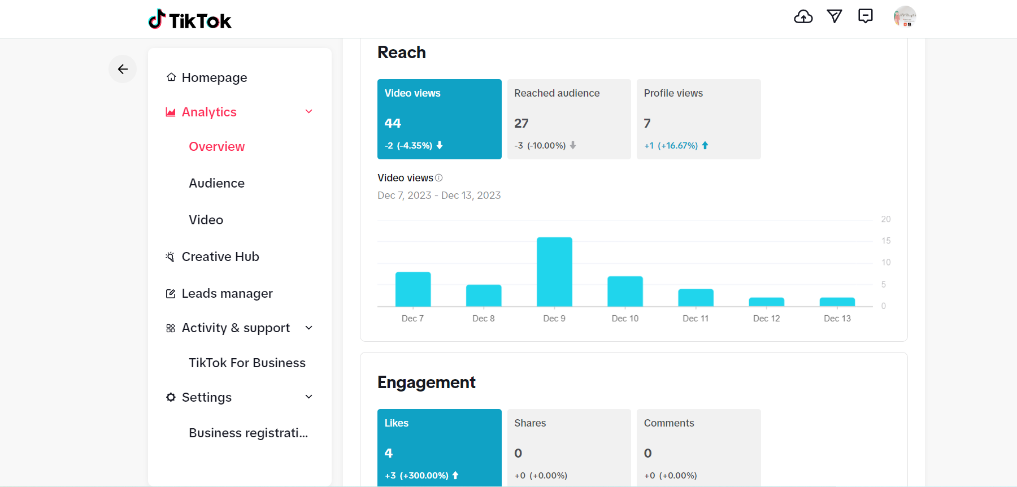Click the Homepage house icon
The height and width of the screenshot is (487, 1017).
(171, 77)
